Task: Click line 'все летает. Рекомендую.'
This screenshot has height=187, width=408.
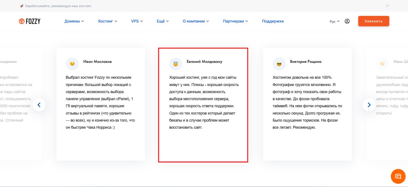Action: [x=294, y=127]
